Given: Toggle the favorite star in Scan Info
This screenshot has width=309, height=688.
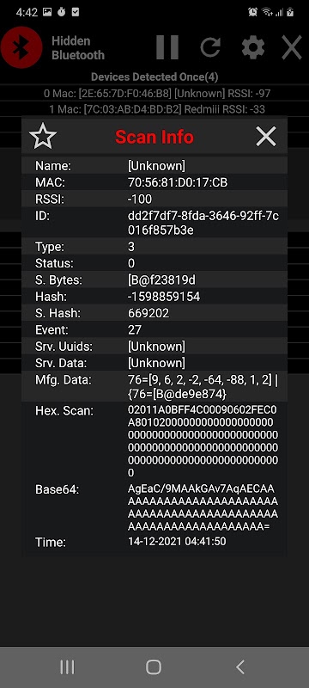Looking at the screenshot, I should tap(43, 137).
